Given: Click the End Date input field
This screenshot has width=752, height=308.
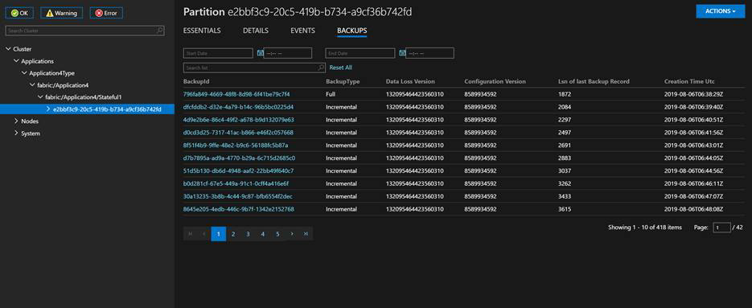Looking at the screenshot, I should click(360, 53).
